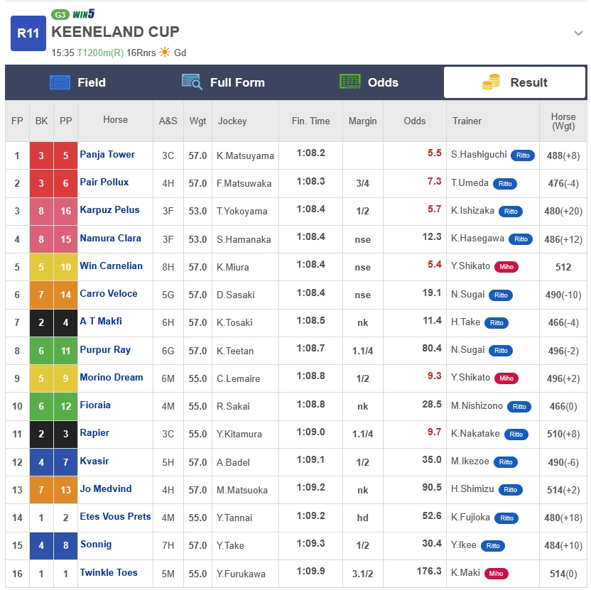The image size is (591, 590).
Task: Open horse Jo Medvind
Action: coord(106,489)
